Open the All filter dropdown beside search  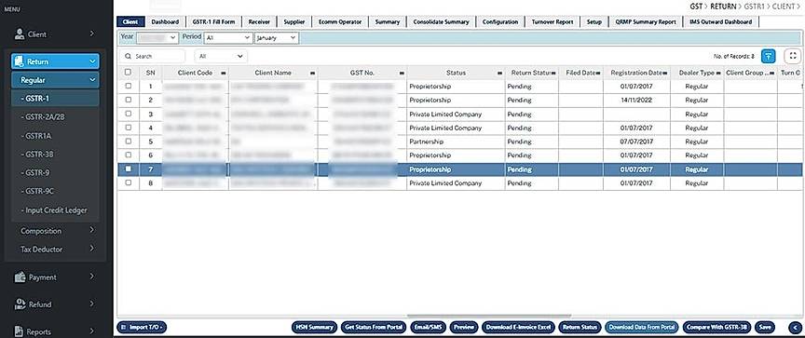(221, 56)
